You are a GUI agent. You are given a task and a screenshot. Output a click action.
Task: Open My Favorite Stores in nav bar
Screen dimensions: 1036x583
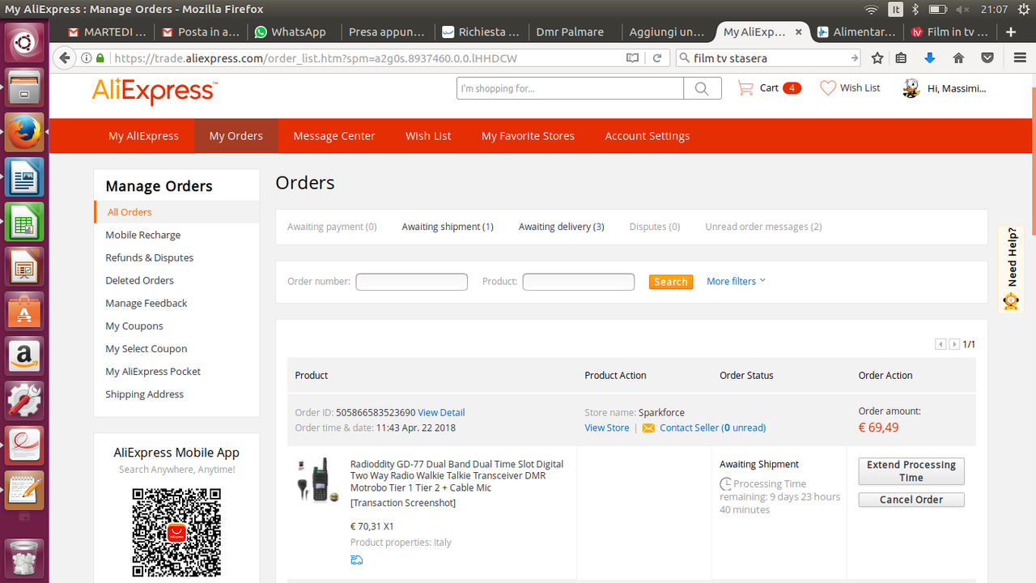tap(528, 136)
